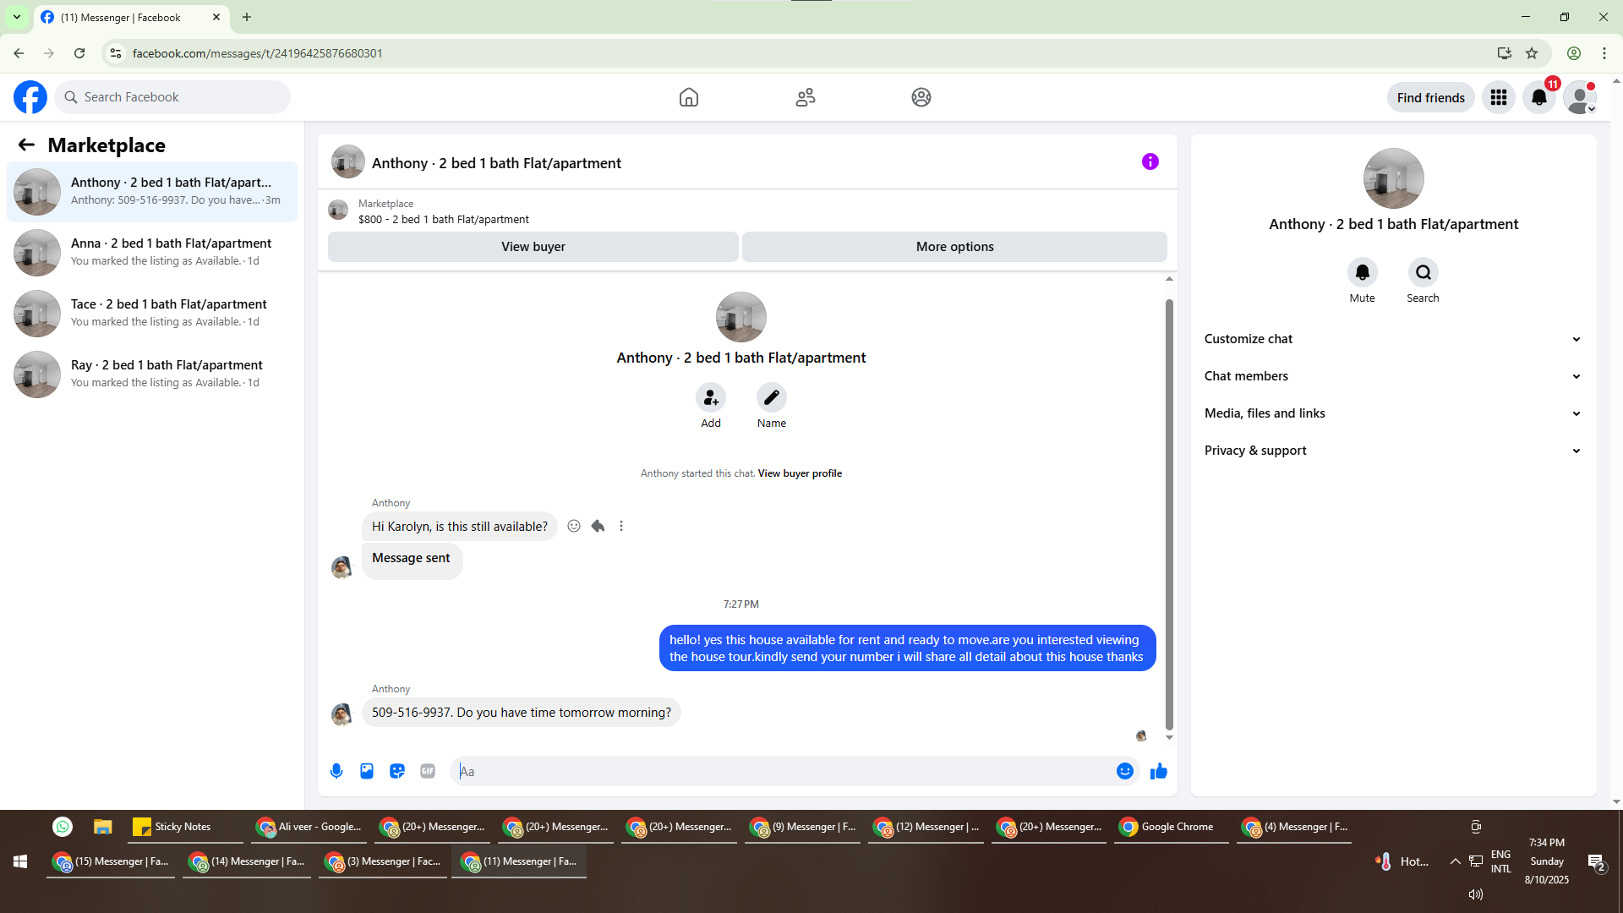The height and width of the screenshot is (913, 1623).
Task: Attach a file using the photo icon
Action: (367, 771)
